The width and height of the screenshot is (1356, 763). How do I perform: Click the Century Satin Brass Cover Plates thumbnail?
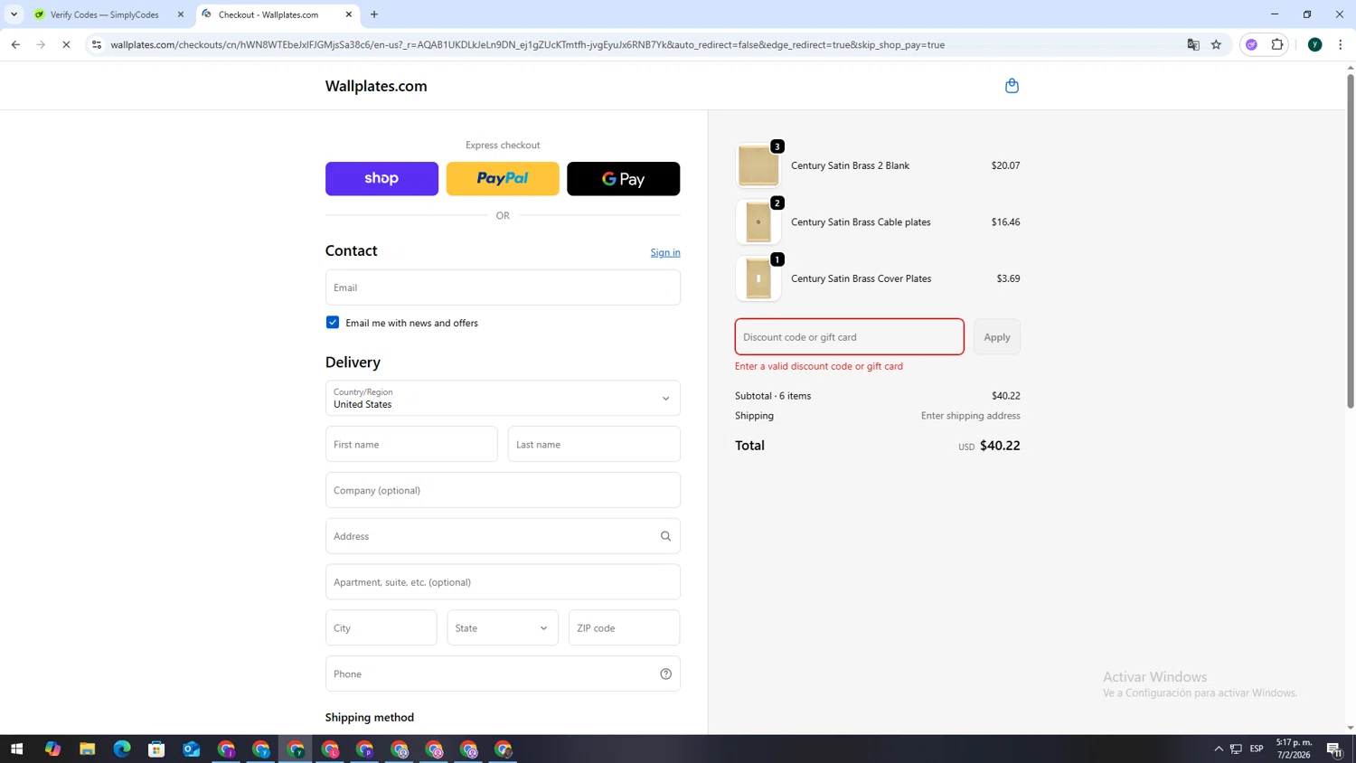[758, 278]
